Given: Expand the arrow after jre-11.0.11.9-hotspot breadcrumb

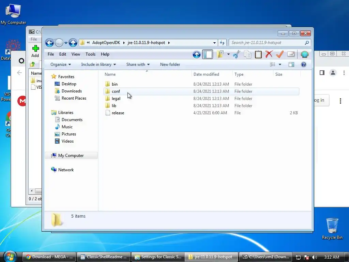Looking at the screenshot, I should click(169, 43).
